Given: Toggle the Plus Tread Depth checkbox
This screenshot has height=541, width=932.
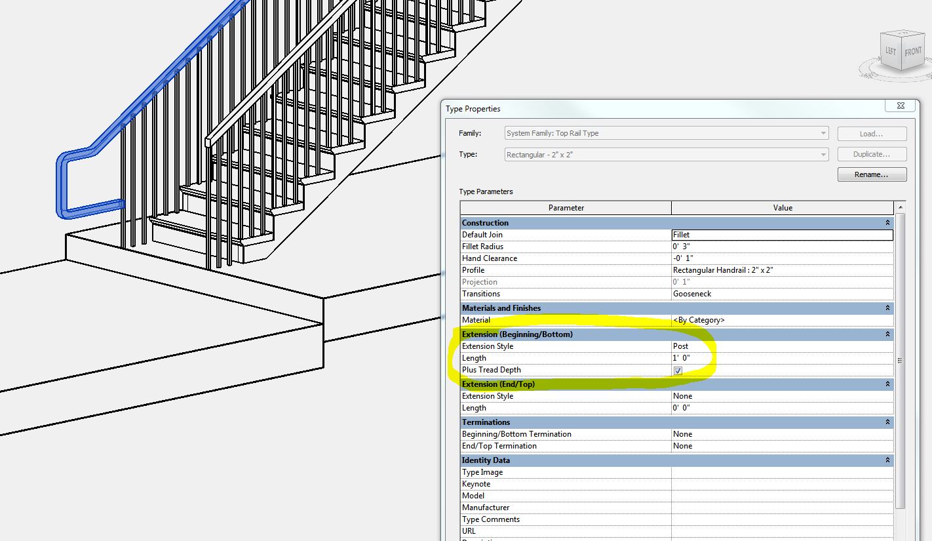Looking at the screenshot, I should point(679,370).
